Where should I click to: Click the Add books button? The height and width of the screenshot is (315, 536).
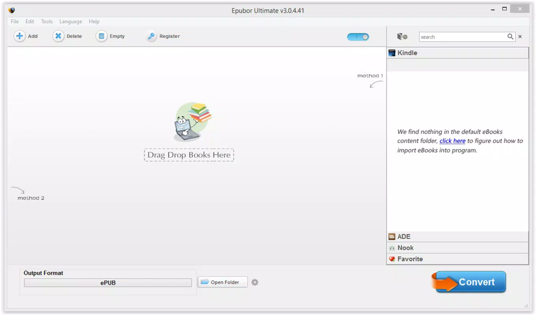point(26,36)
